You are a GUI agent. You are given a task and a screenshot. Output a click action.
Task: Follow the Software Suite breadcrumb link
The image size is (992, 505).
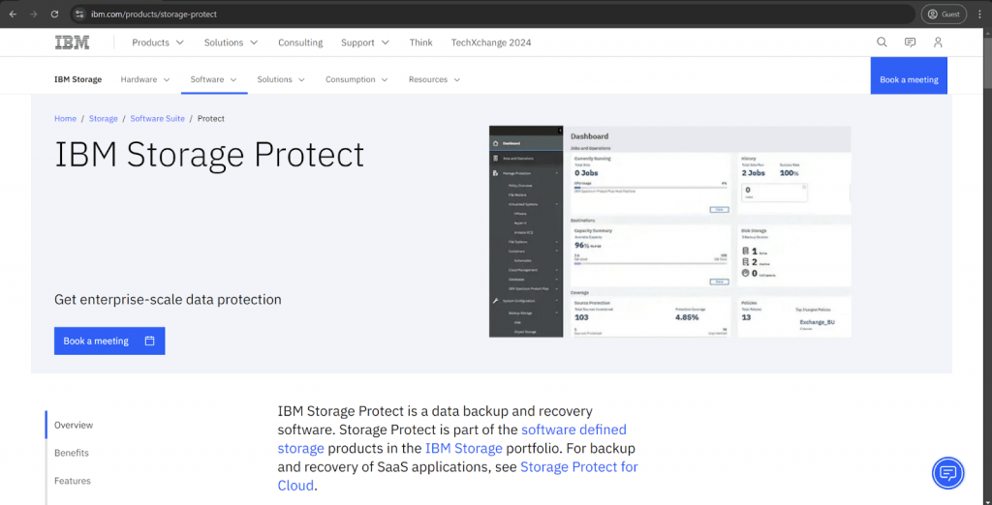click(157, 119)
